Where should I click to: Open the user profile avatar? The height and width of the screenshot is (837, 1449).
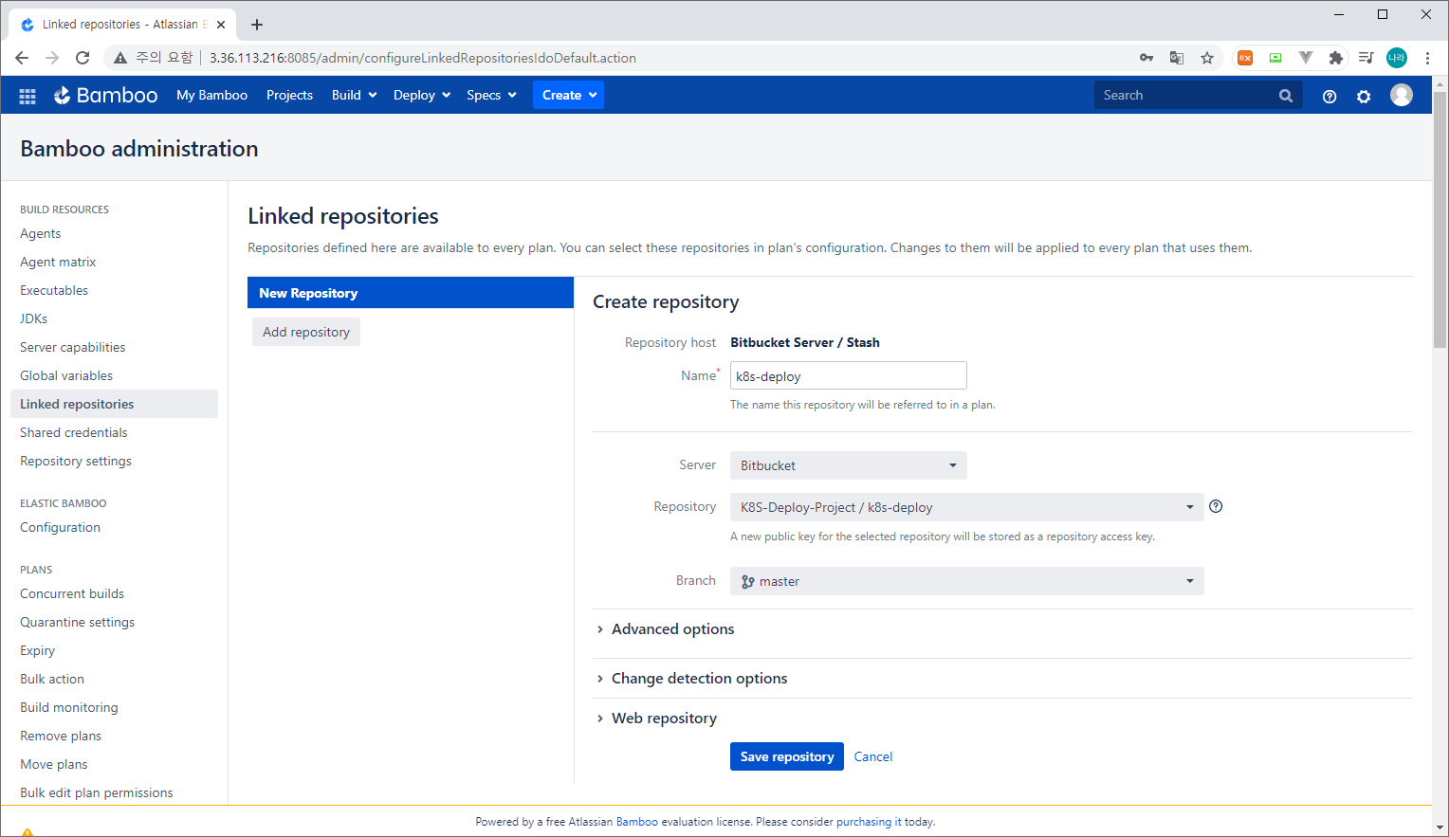1402,95
